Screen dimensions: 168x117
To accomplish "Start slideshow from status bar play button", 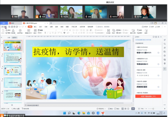I will (x=133, y=109).
